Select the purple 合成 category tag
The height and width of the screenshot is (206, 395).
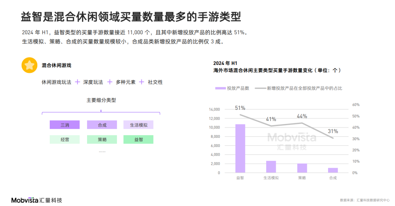click(x=102, y=125)
